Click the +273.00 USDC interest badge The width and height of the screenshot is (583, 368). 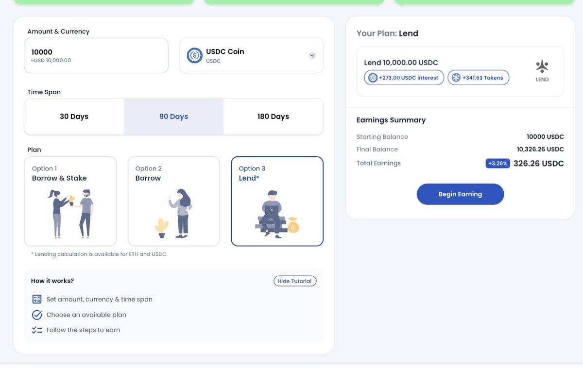point(404,78)
